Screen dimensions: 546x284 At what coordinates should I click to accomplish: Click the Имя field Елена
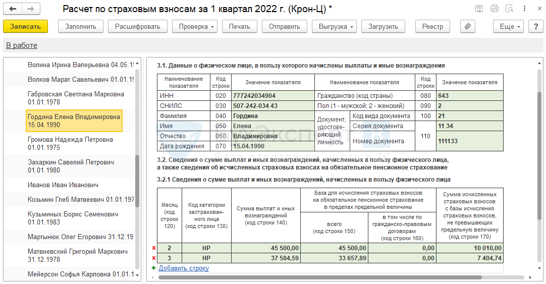tap(272, 126)
